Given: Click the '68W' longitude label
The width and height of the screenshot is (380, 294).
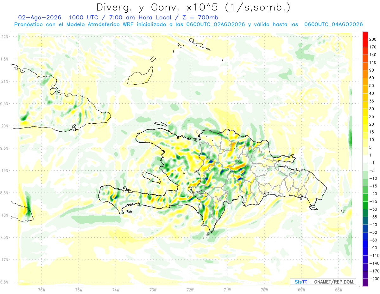Looking at the screenshot, I should [x=339, y=290].
